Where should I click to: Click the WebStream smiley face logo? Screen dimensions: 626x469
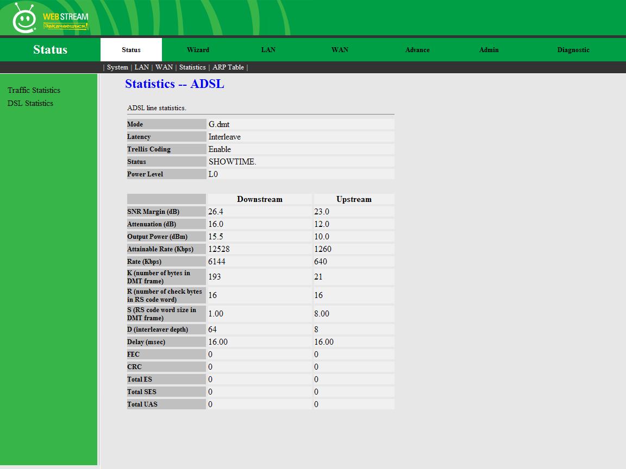coord(24,18)
